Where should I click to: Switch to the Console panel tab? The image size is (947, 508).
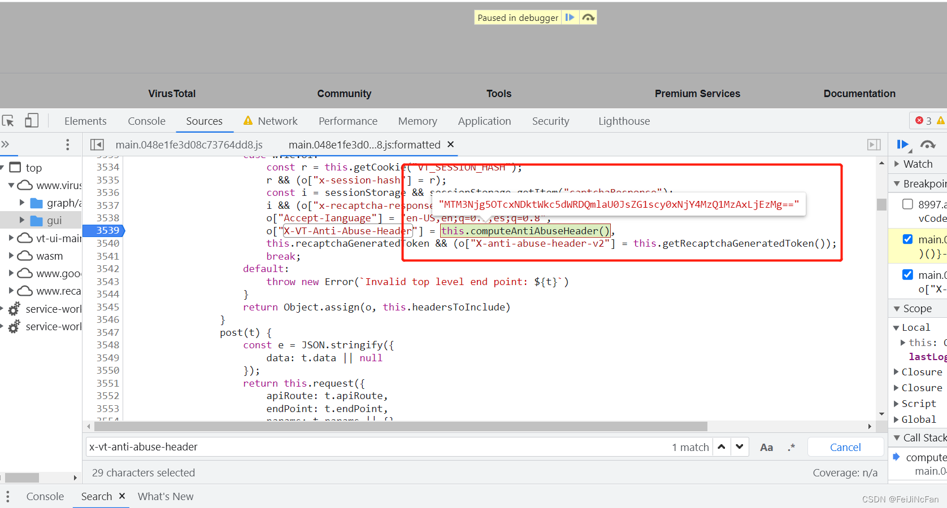coord(146,121)
